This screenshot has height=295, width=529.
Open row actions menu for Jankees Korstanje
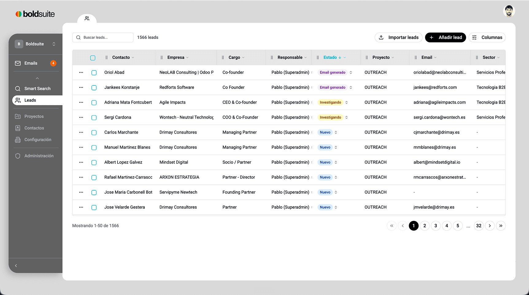coord(81,88)
